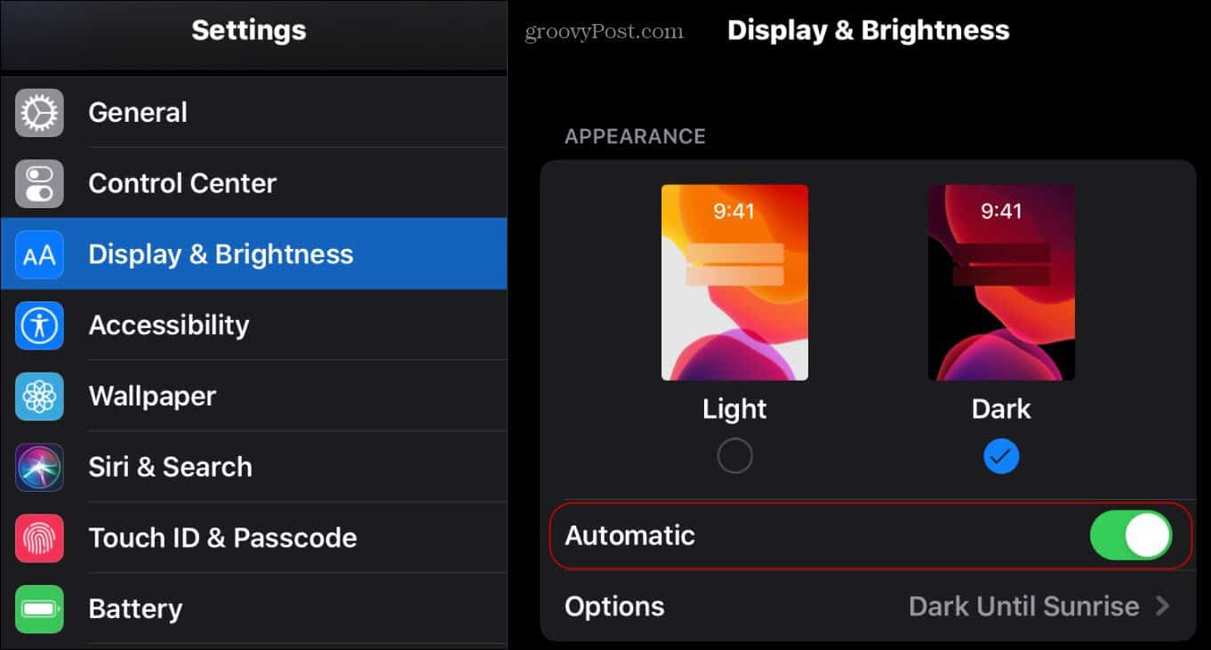Image resolution: width=1211 pixels, height=650 pixels.
Task: Select the Display & Brightness AA icon
Action: 39,254
